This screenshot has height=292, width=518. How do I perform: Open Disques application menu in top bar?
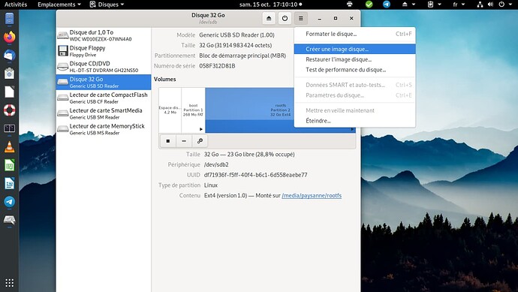107,5
